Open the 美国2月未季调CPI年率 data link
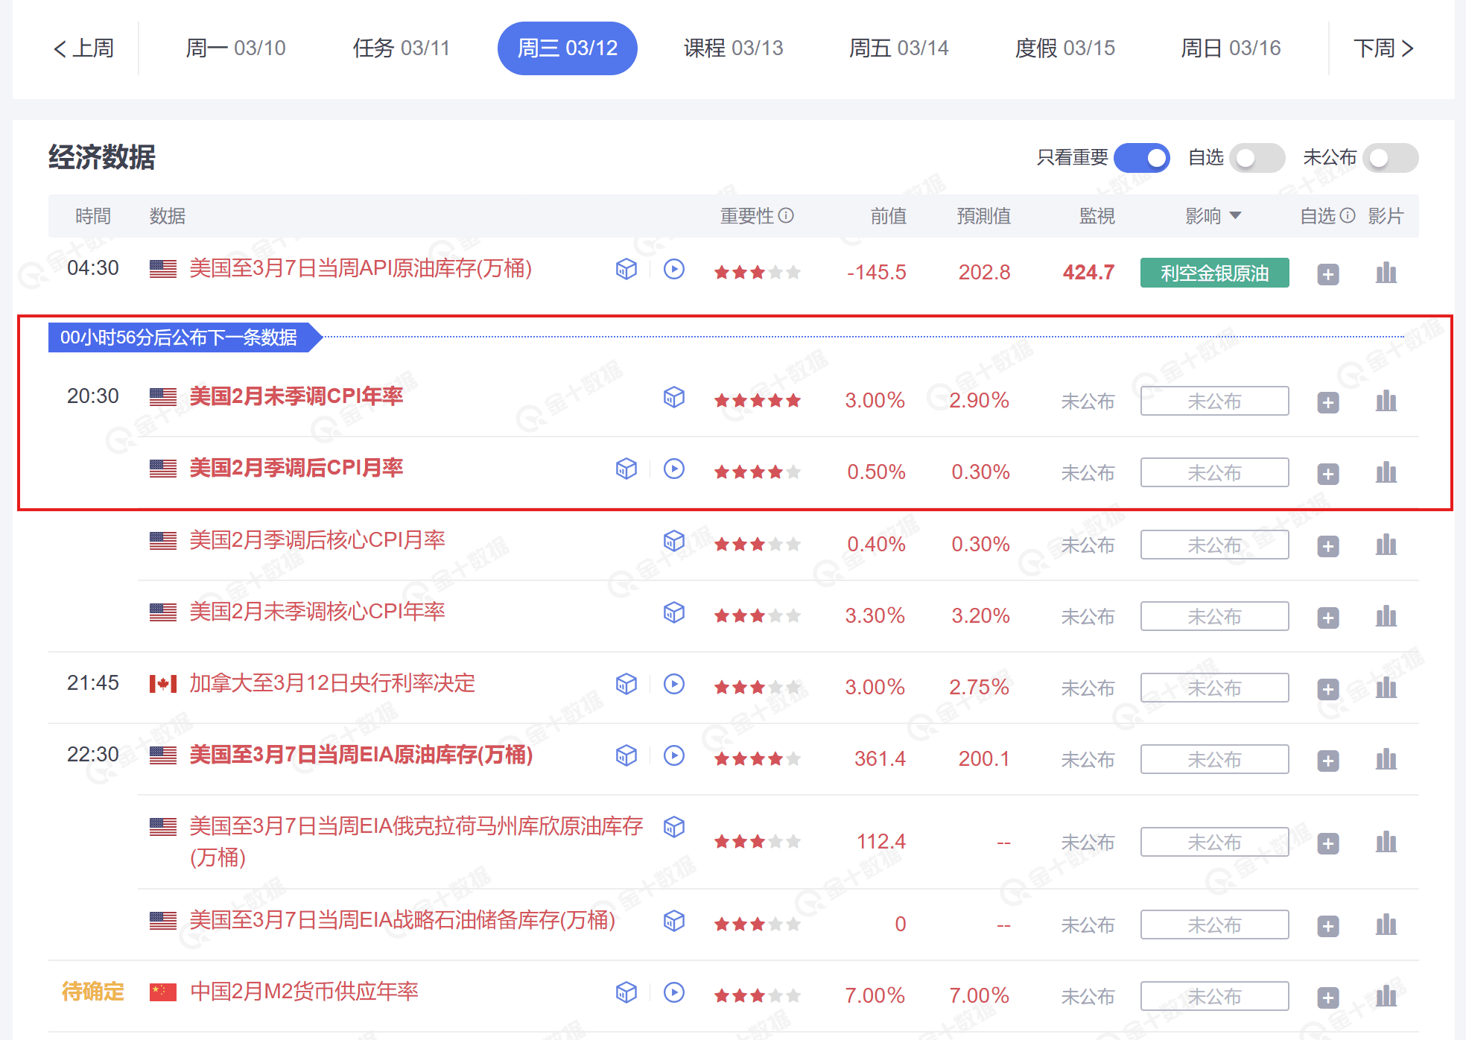Viewport: 1466px width, 1040px height. pyautogui.click(x=296, y=396)
